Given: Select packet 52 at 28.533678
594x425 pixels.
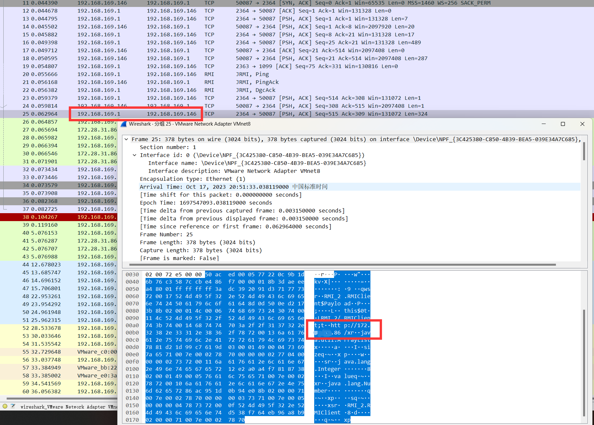Looking at the screenshot, I should [x=59, y=328].
